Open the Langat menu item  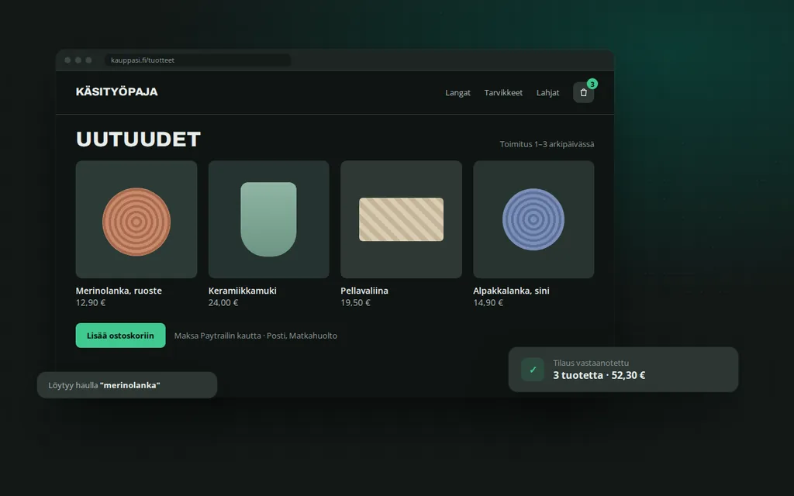point(457,93)
